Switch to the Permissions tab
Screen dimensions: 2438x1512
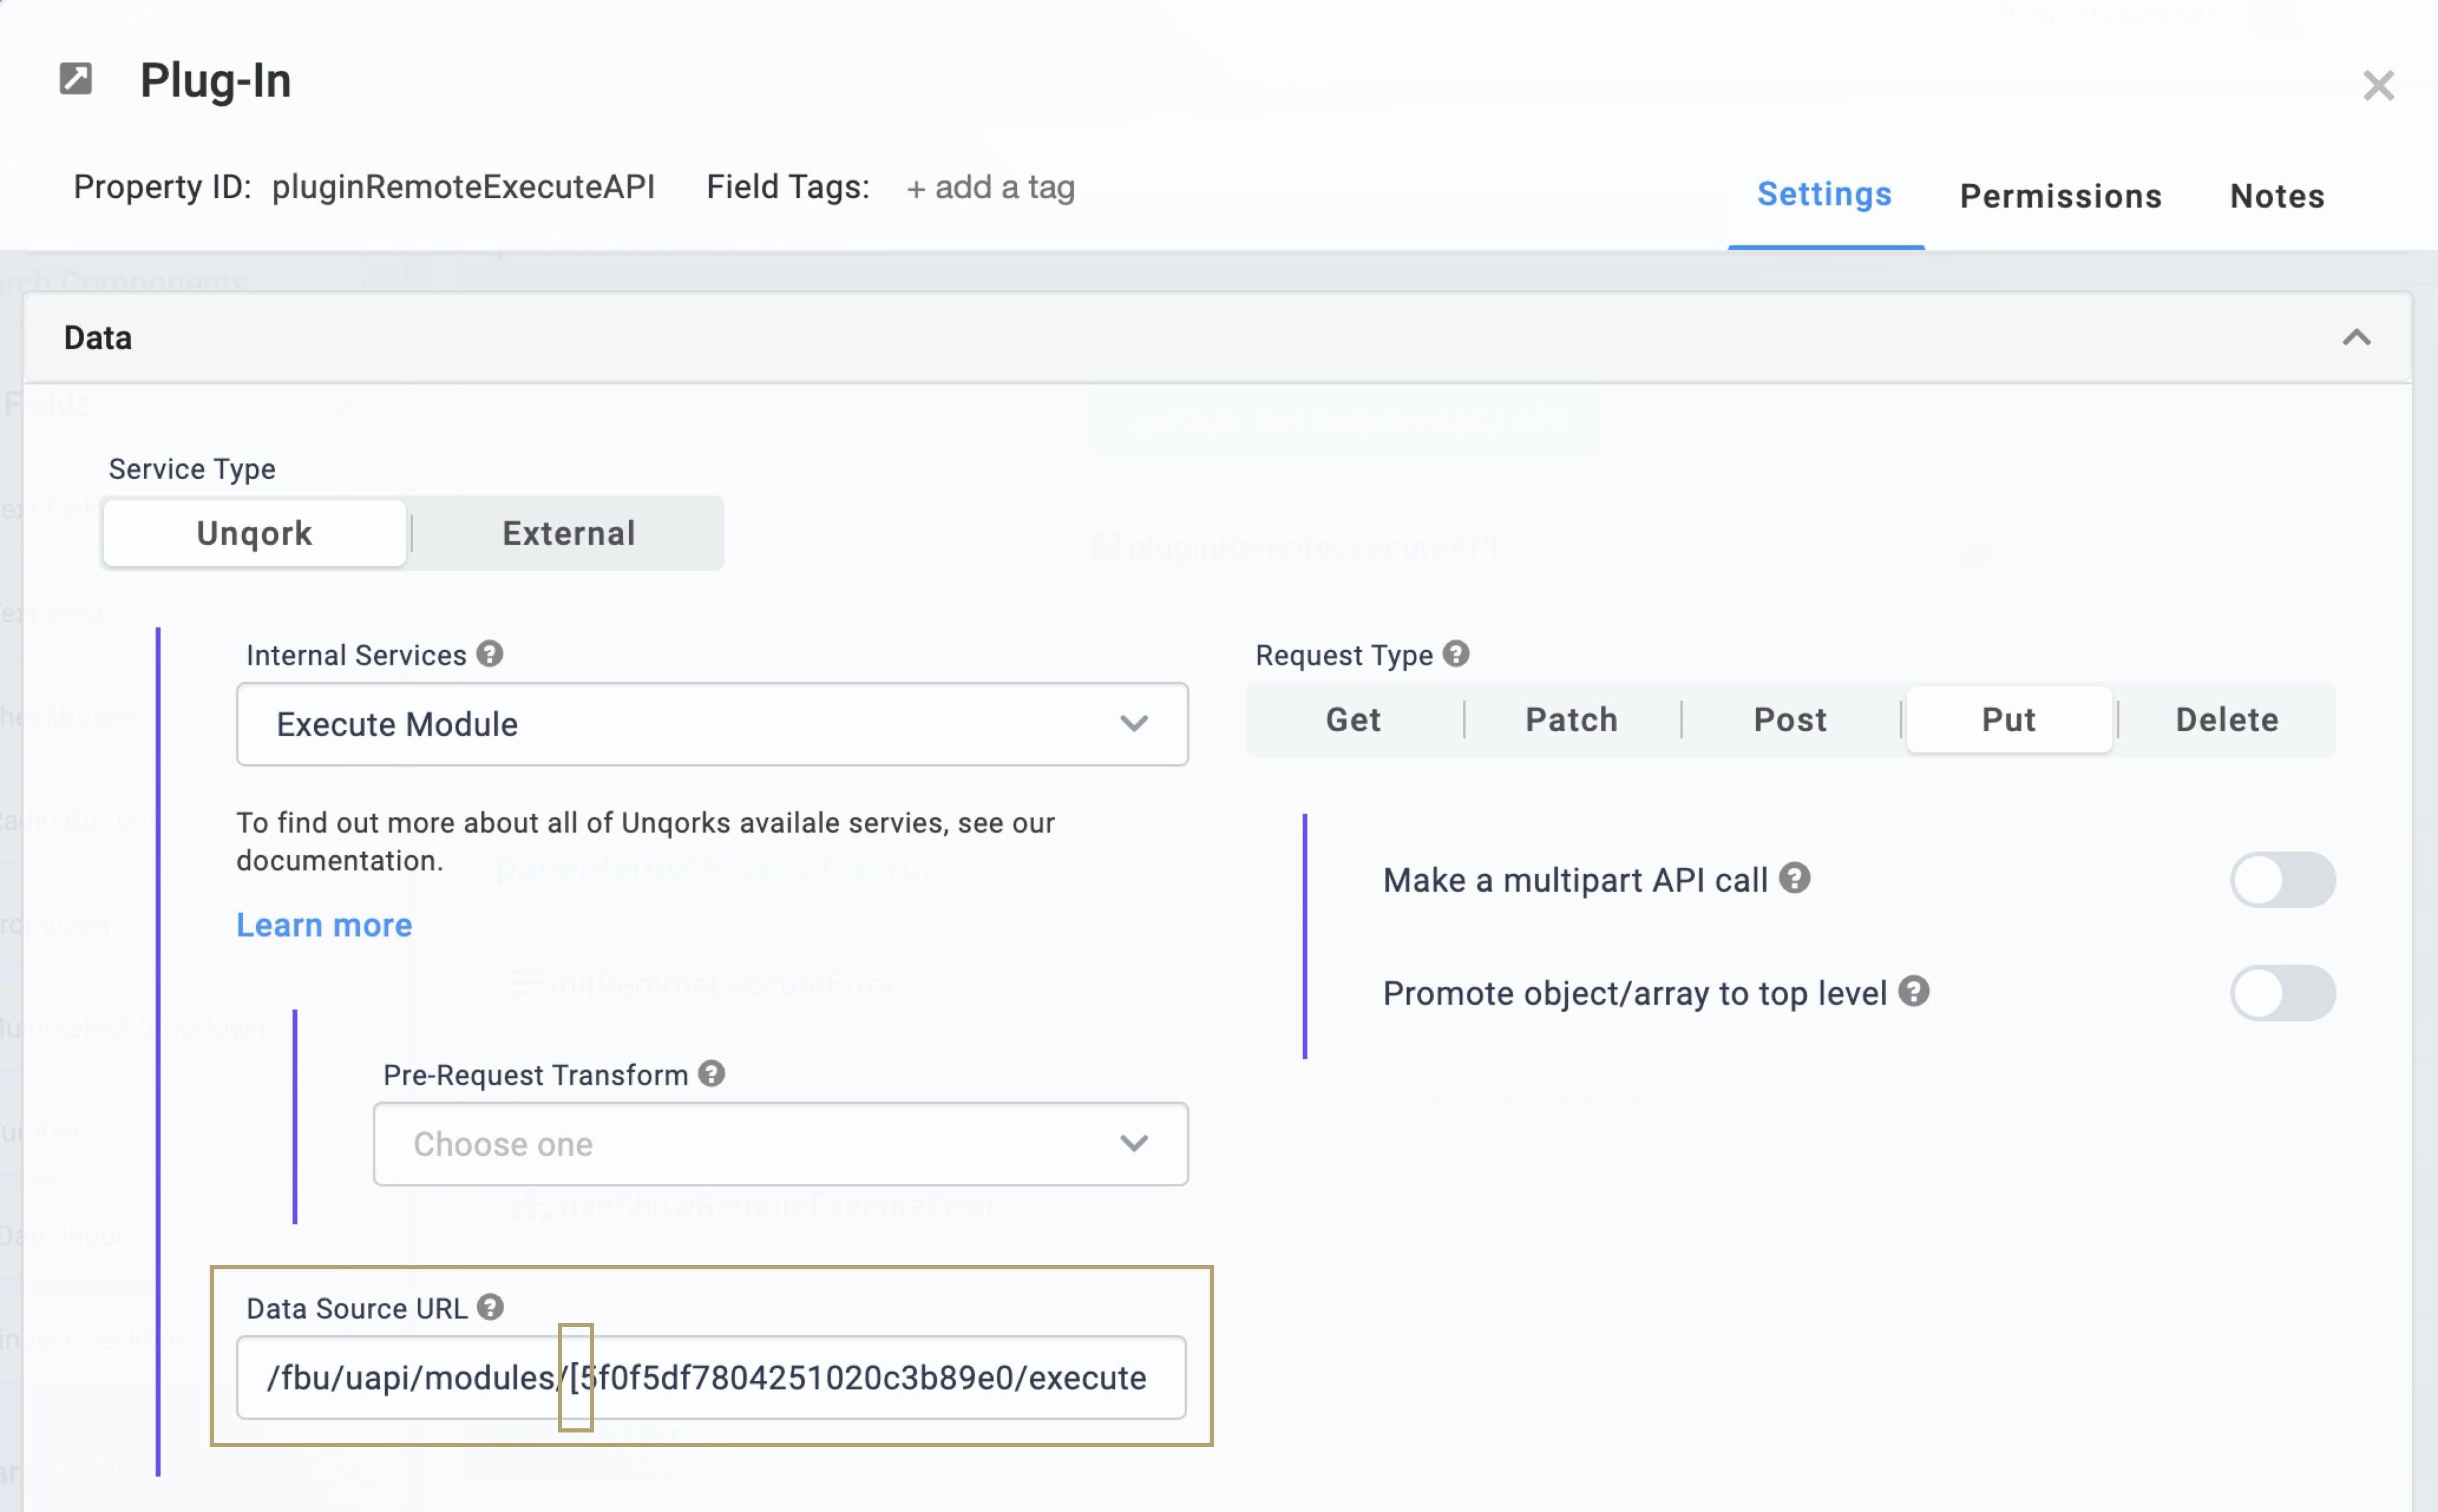point(2060,196)
